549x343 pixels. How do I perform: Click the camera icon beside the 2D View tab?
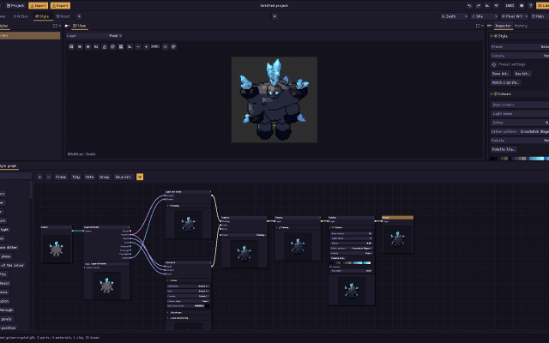67,26
